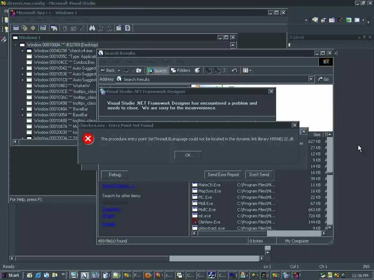Launch Internet Explorer from Quick Launch
This screenshot has height=280, width=374.
(x=38, y=275)
